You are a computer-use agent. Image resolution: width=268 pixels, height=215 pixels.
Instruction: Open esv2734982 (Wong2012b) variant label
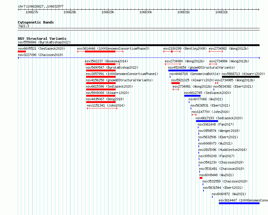[229, 48]
